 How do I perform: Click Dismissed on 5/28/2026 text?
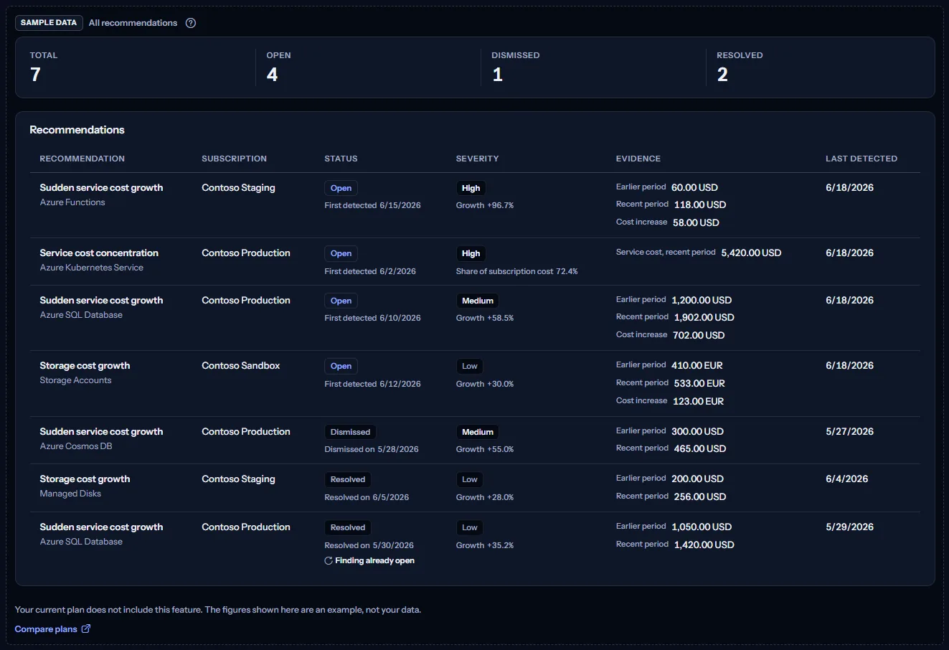(x=372, y=450)
